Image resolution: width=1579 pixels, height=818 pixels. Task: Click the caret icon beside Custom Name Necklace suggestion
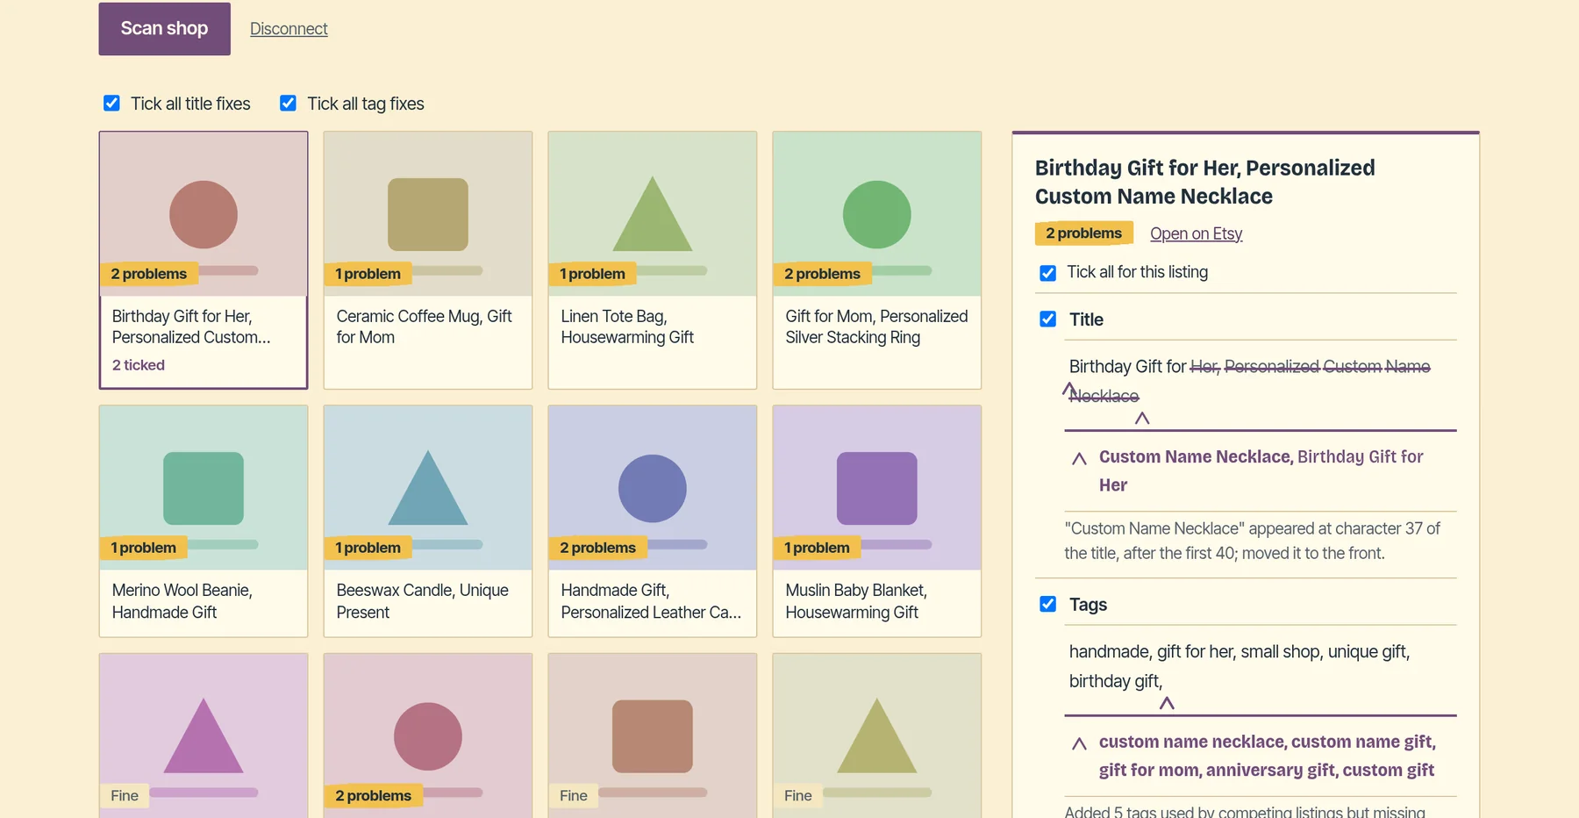(x=1079, y=459)
